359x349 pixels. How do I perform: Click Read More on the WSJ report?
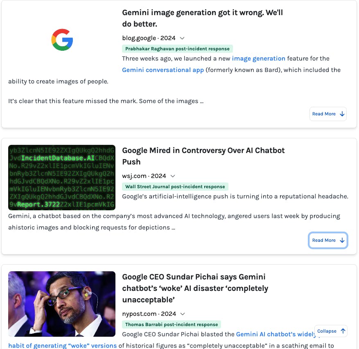(x=328, y=241)
